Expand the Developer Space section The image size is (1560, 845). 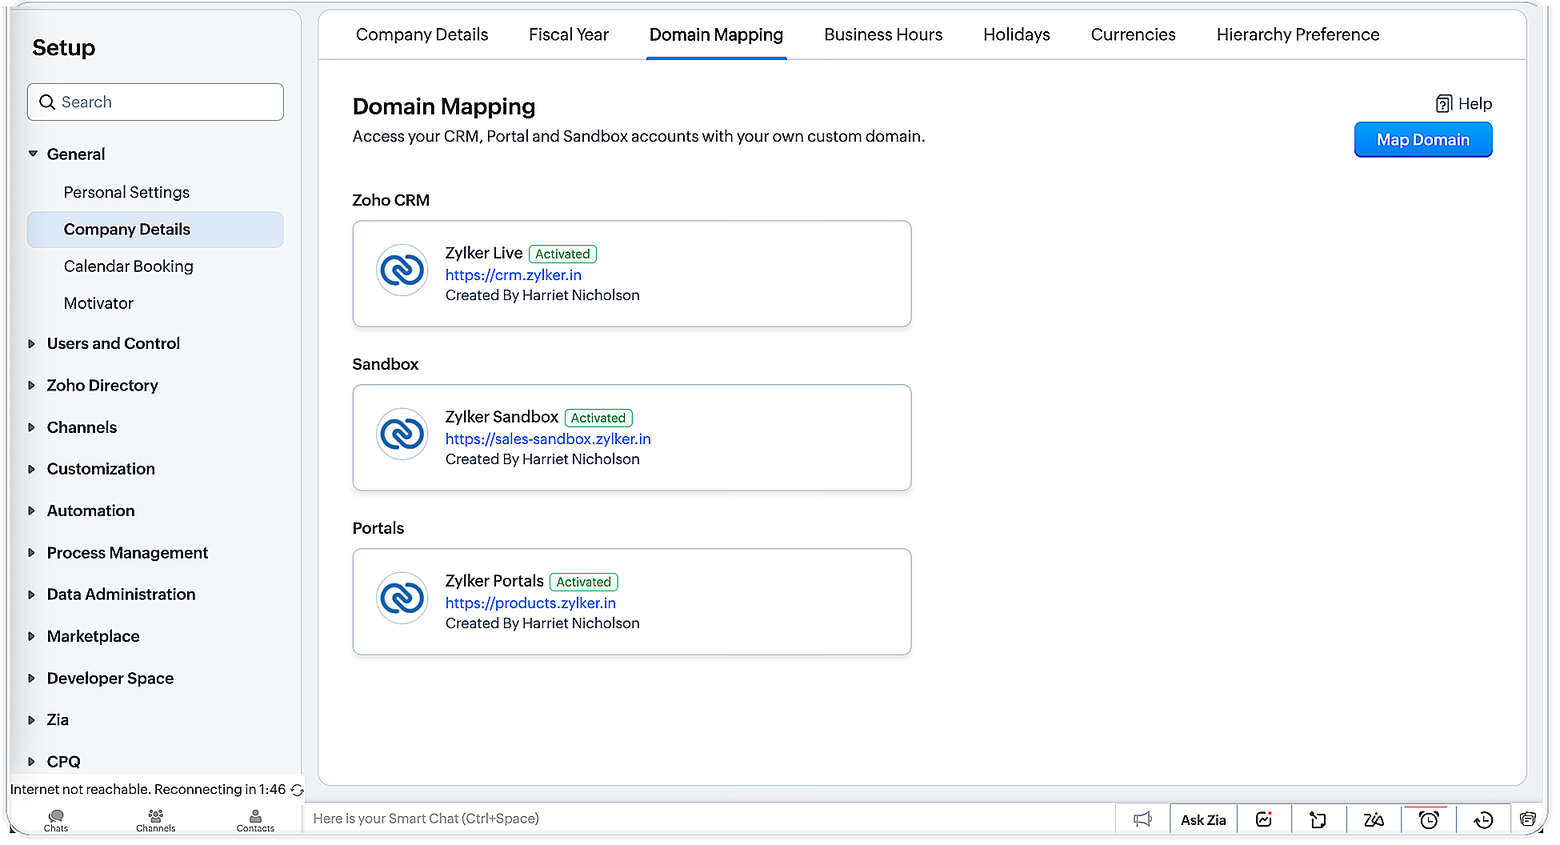[x=32, y=679]
